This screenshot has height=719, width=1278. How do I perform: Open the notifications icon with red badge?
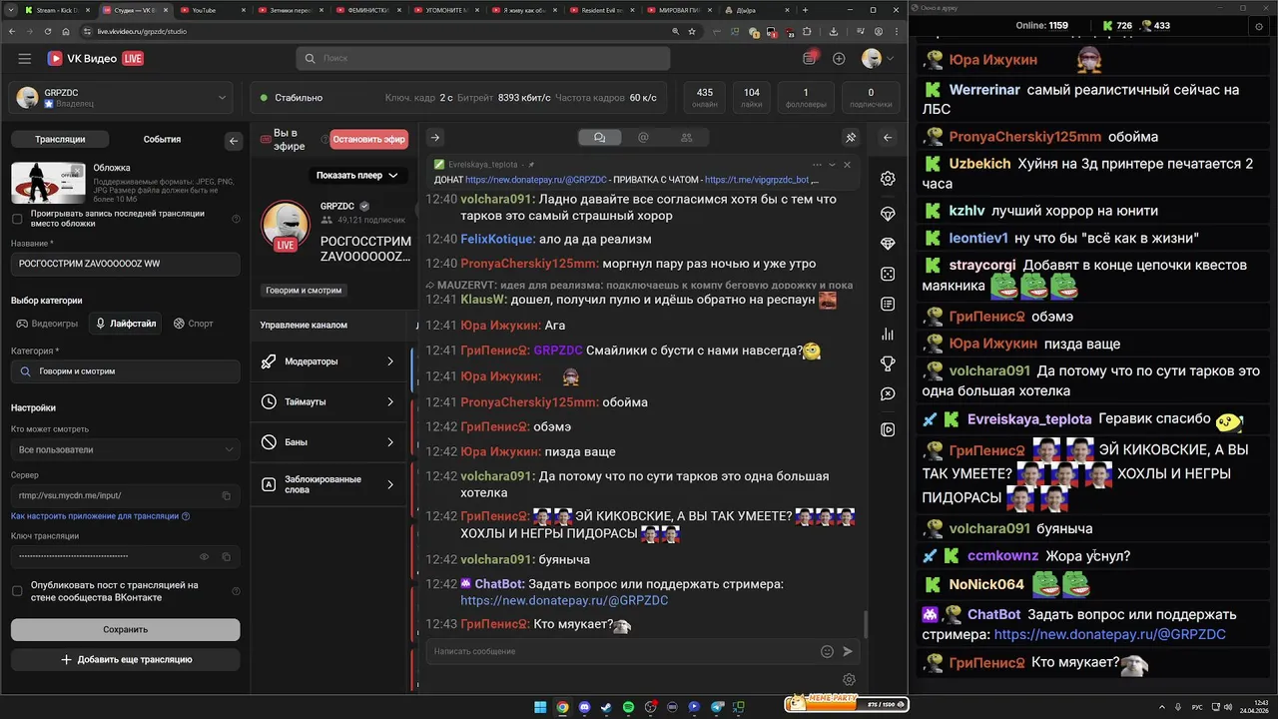[810, 58]
